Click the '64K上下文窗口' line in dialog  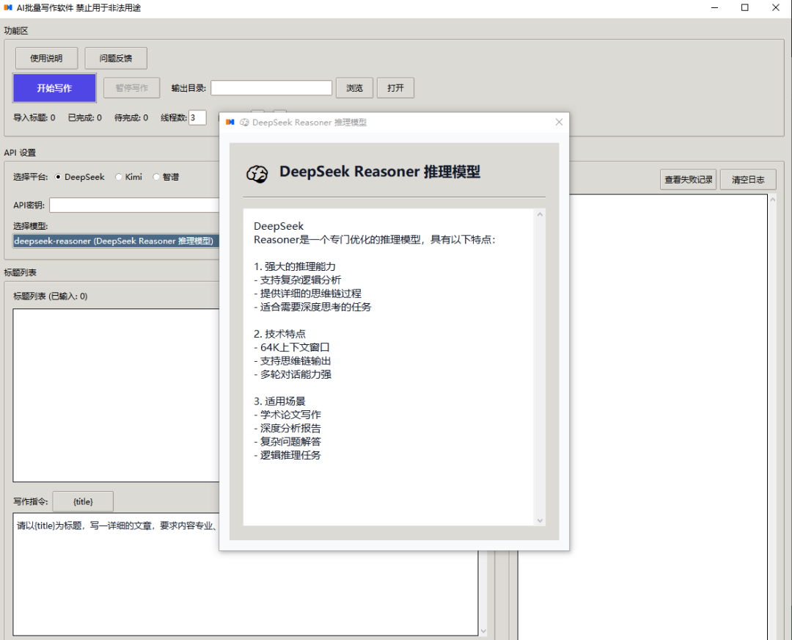(x=291, y=347)
